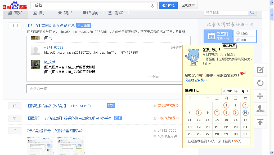Switch to 看贴 tab
Screen dimensions: 274x155
(15, 13)
